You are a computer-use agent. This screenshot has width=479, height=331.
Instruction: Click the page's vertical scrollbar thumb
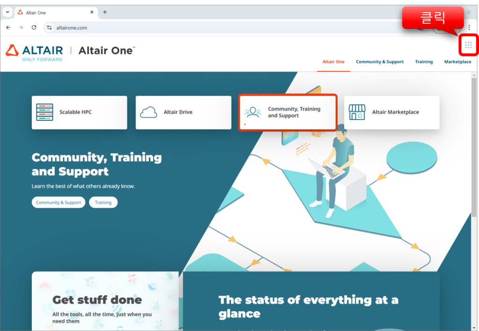pos(474,146)
